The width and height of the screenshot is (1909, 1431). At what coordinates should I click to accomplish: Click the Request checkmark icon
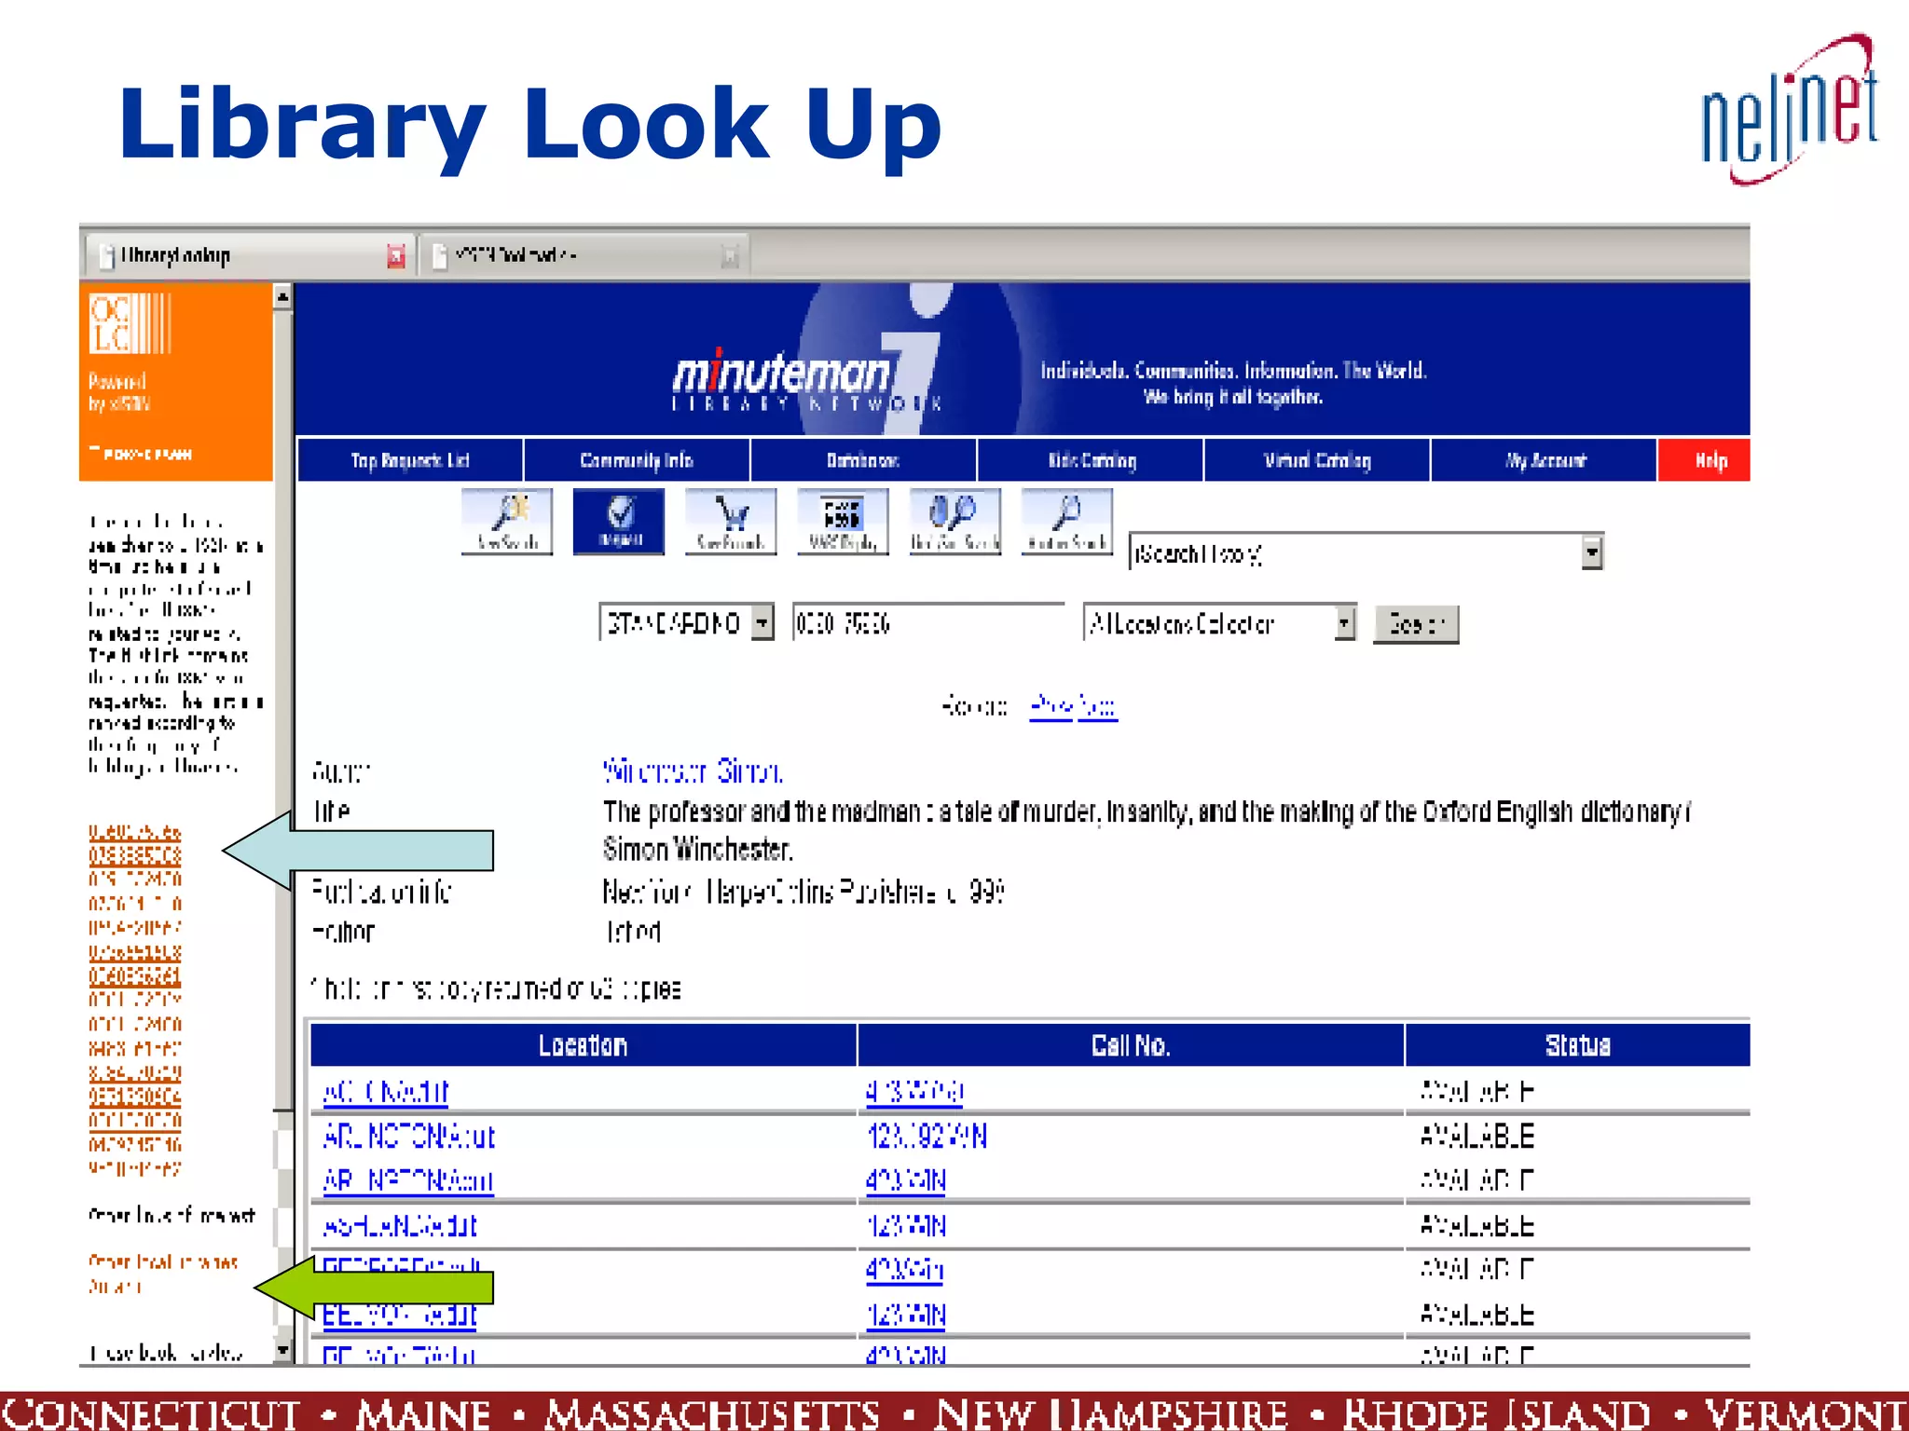click(x=618, y=521)
